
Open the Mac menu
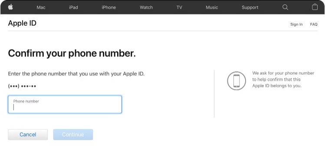click(41, 7)
